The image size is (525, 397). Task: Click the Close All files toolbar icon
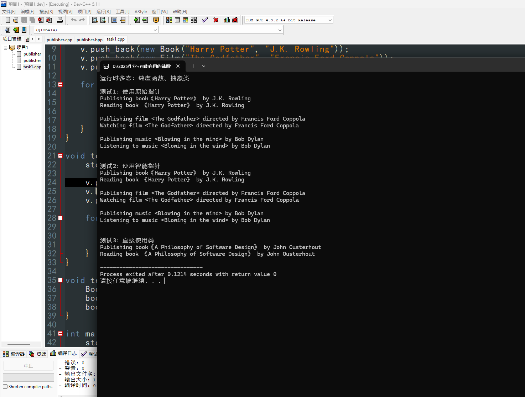pyautogui.click(x=49, y=20)
